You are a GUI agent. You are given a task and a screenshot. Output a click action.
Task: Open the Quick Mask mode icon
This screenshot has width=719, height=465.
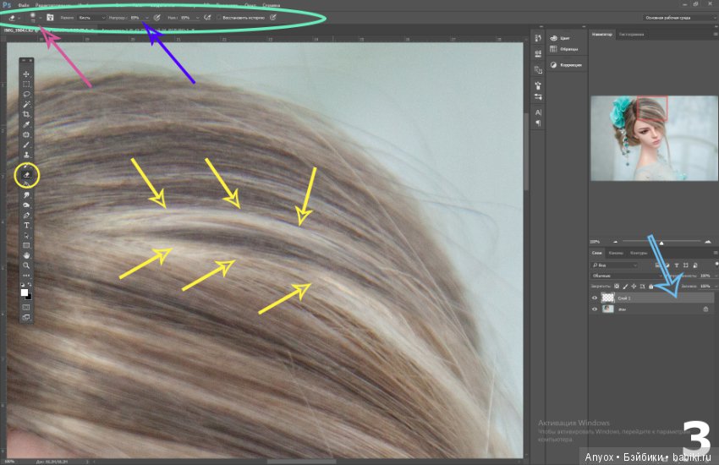(25, 308)
